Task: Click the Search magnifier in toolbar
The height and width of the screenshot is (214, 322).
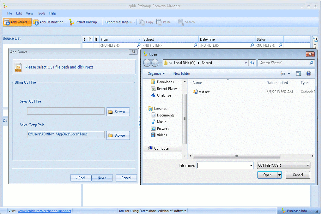Action: (181, 22)
